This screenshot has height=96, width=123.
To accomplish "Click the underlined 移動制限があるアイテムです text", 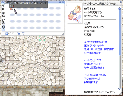I will (x=100, y=92).
